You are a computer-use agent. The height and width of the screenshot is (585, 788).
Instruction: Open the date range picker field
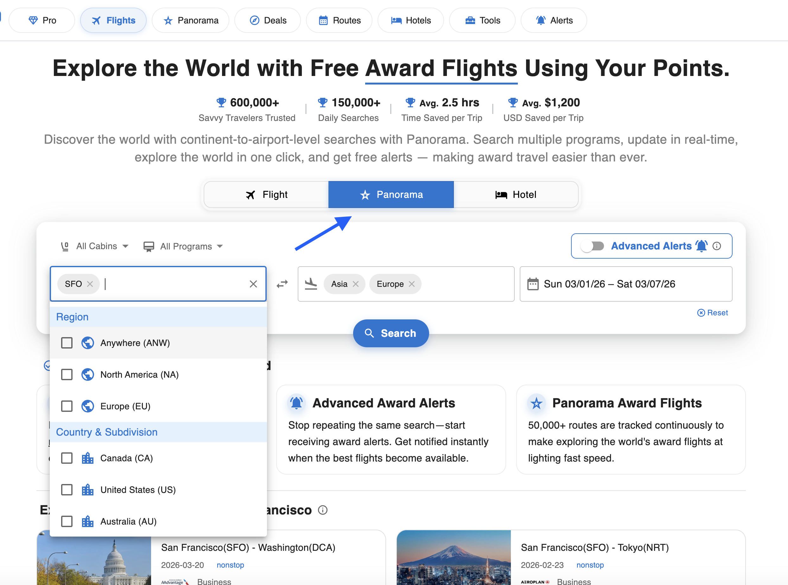click(626, 284)
